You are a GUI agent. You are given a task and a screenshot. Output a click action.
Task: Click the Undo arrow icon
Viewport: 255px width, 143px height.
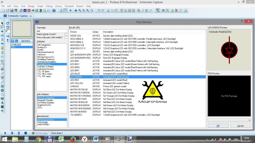point(99,10)
